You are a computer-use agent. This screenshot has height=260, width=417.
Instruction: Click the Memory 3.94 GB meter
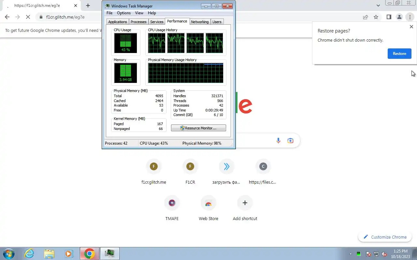click(x=125, y=73)
